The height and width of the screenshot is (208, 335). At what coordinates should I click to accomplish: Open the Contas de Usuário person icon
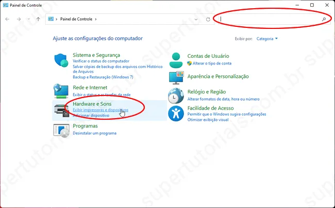point(176,60)
